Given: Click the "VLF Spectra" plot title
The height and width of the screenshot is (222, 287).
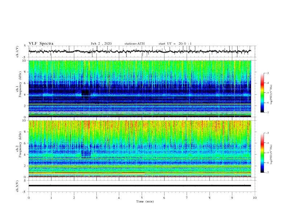Looking at the screenshot, I should 41,44.
